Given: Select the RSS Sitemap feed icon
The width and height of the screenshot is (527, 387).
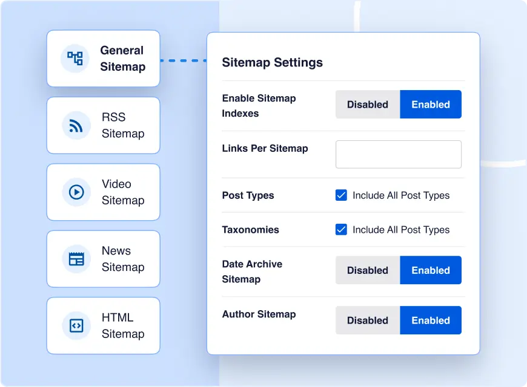Looking at the screenshot, I should [x=75, y=125].
